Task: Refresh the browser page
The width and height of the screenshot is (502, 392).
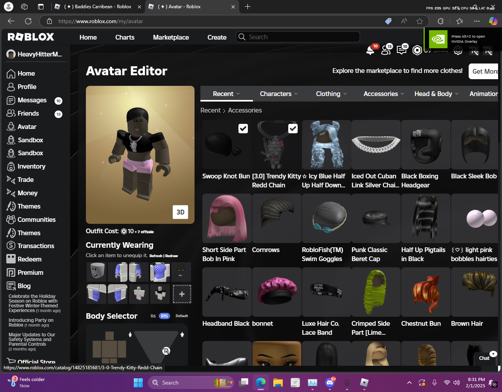Action: coord(28,21)
